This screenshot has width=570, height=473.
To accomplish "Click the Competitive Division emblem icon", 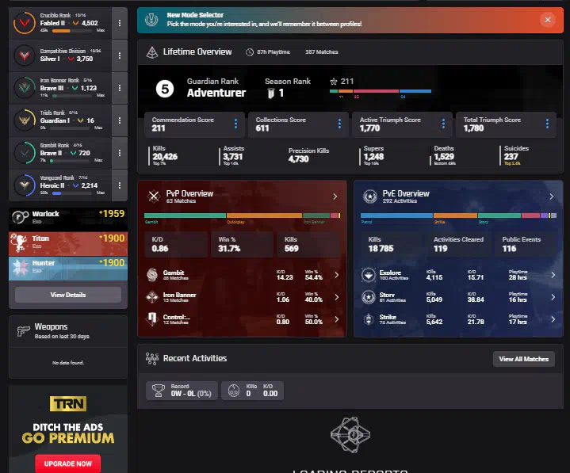I will coord(25,55).
